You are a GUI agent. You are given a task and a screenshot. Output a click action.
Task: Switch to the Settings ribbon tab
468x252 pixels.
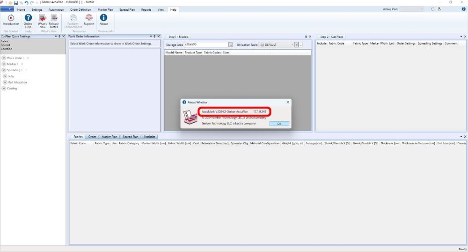[x=37, y=9]
